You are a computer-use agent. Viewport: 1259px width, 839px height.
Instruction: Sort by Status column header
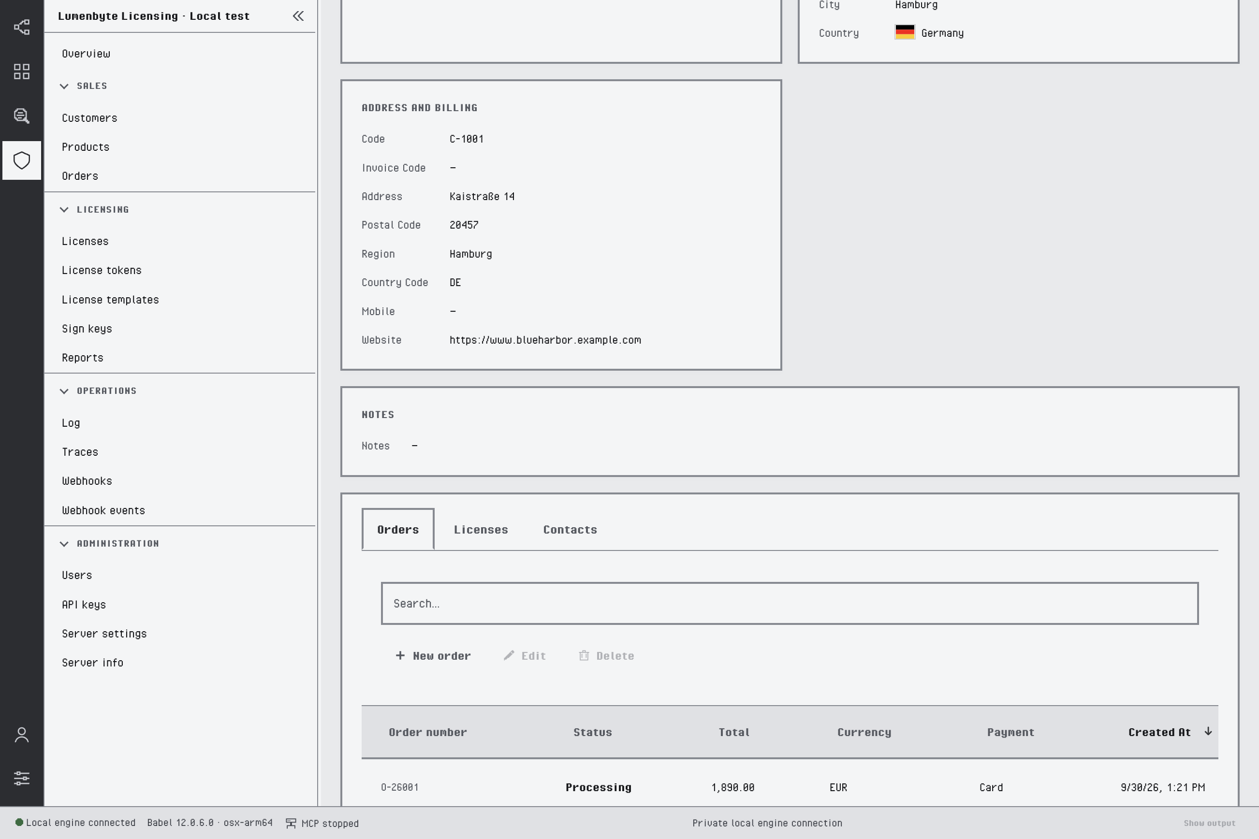click(x=593, y=732)
